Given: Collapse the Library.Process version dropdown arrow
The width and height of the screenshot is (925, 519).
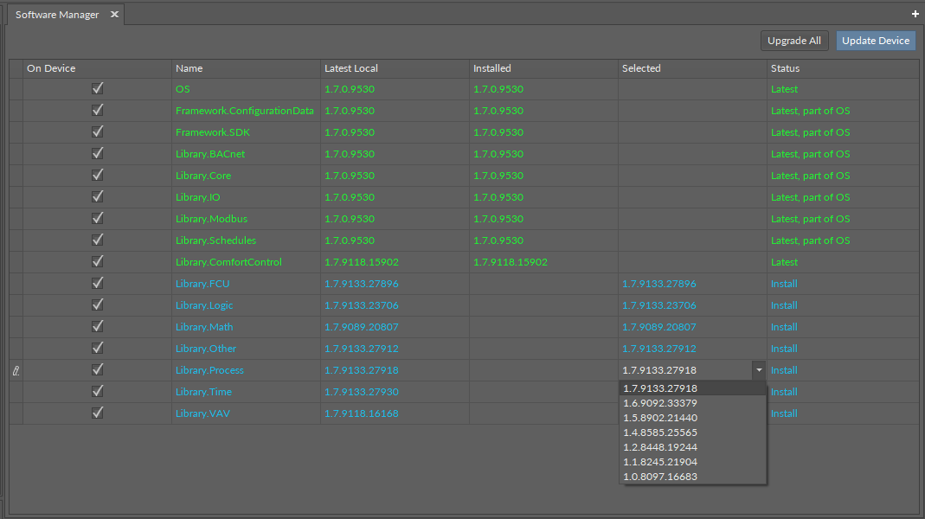Looking at the screenshot, I should 759,370.
